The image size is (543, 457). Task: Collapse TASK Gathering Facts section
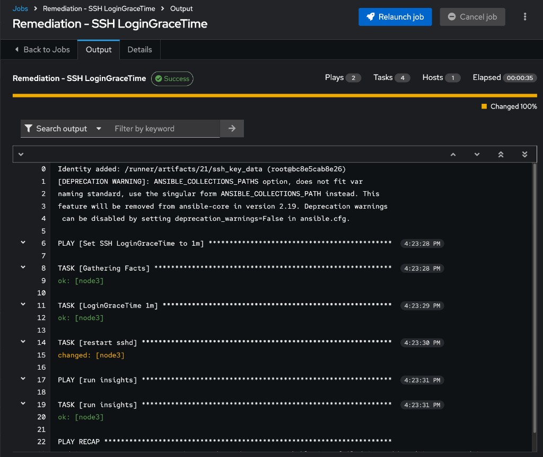[23, 267]
